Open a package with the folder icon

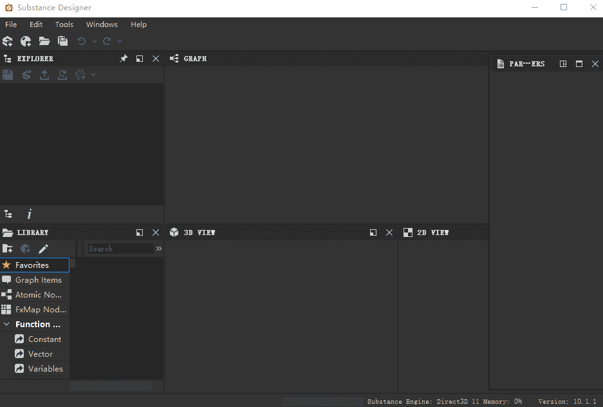tap(44, 41)
